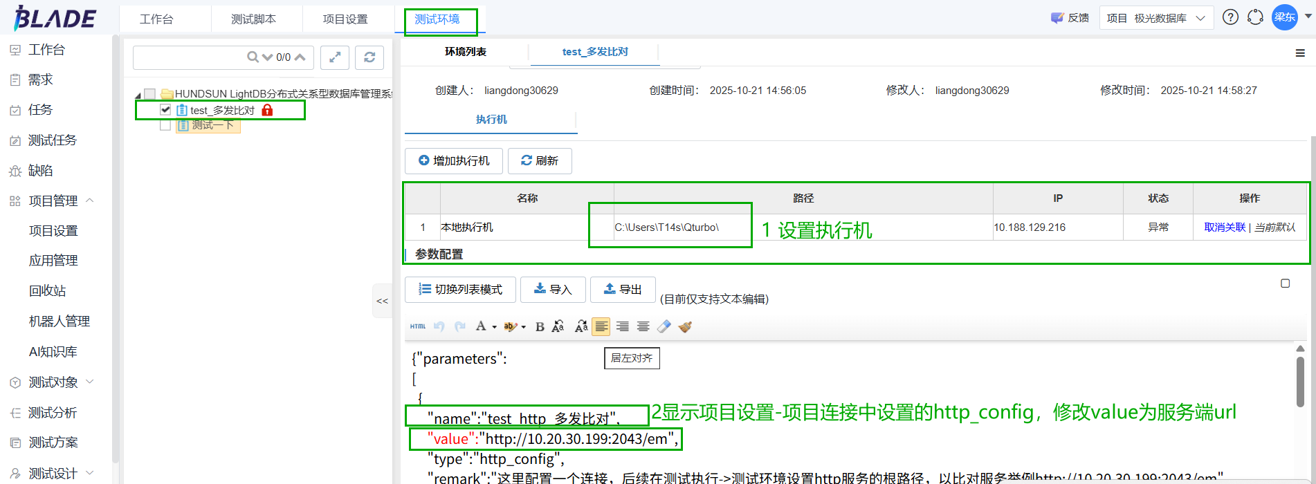Click the format brush icon in editor
The width and height of the screenshot is (1316, 484).
coord(685,326)
